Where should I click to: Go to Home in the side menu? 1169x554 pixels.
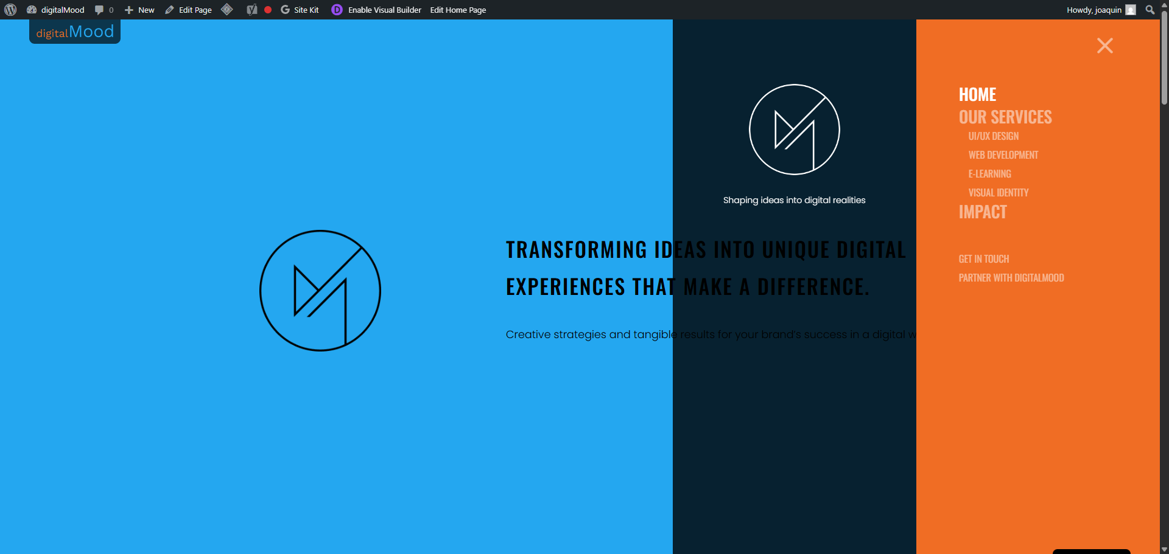[x=977, y=94]
